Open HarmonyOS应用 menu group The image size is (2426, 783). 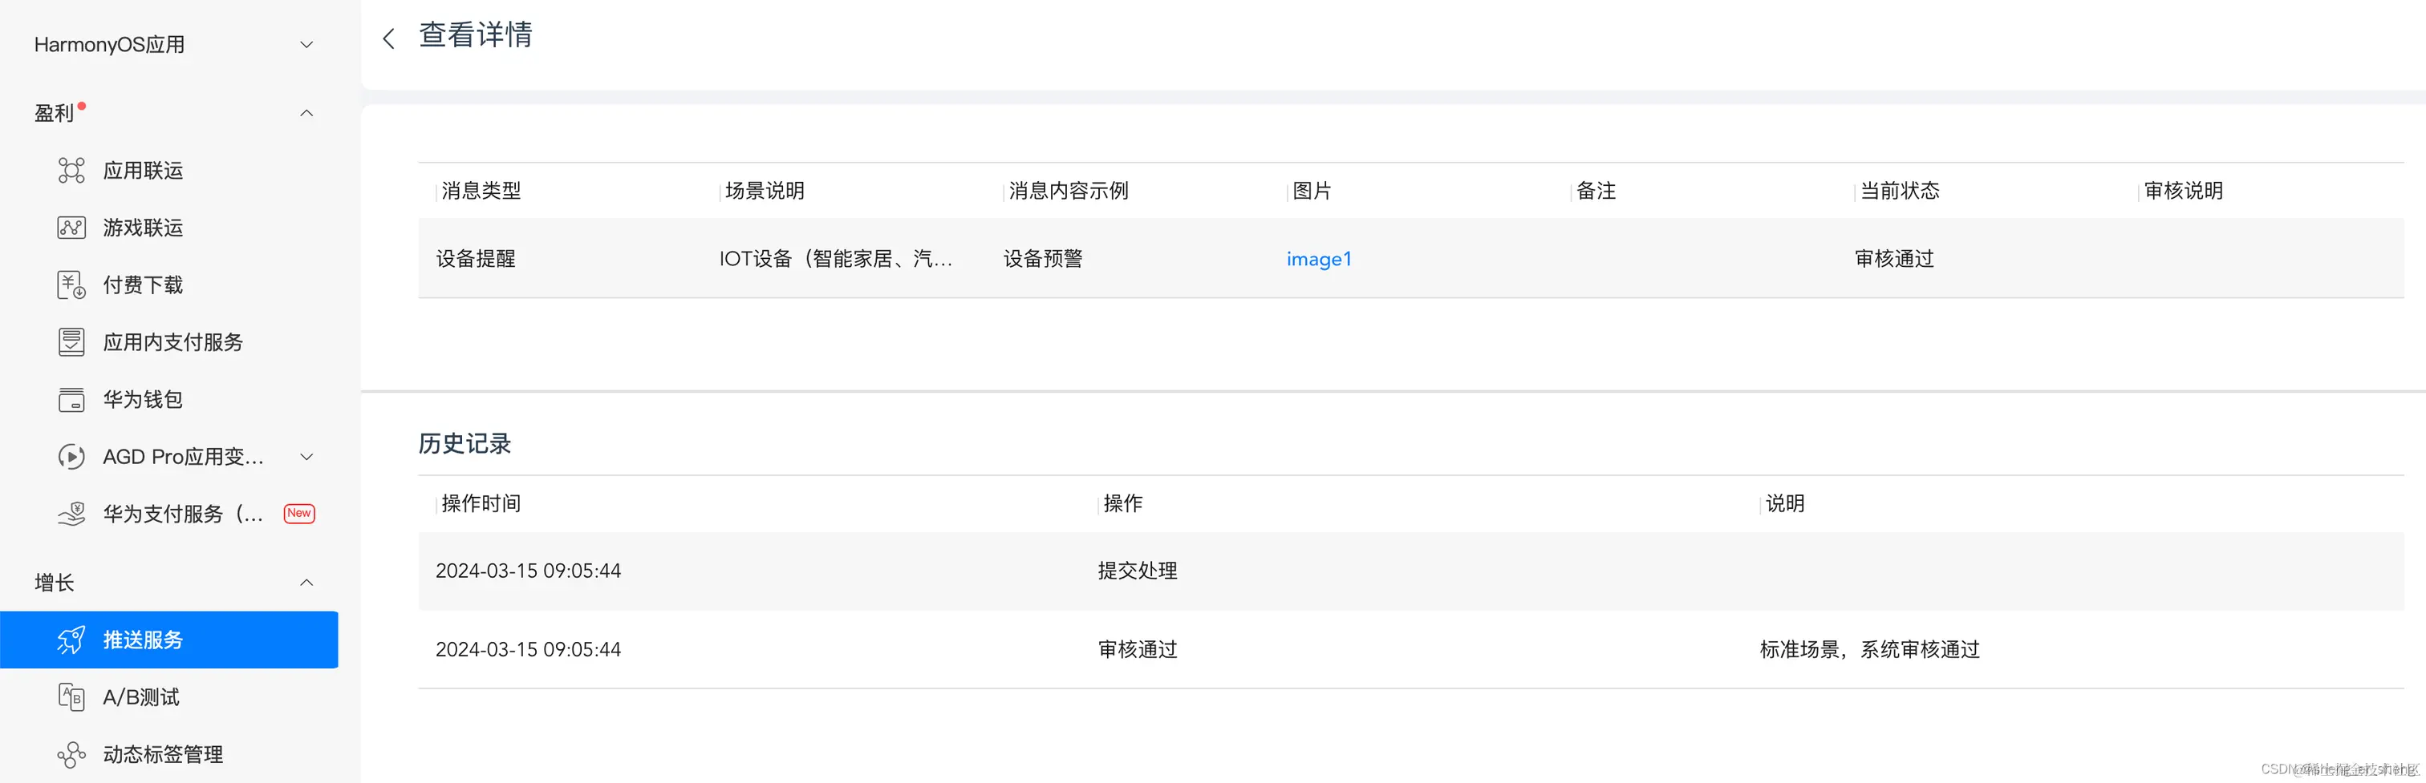109,45
